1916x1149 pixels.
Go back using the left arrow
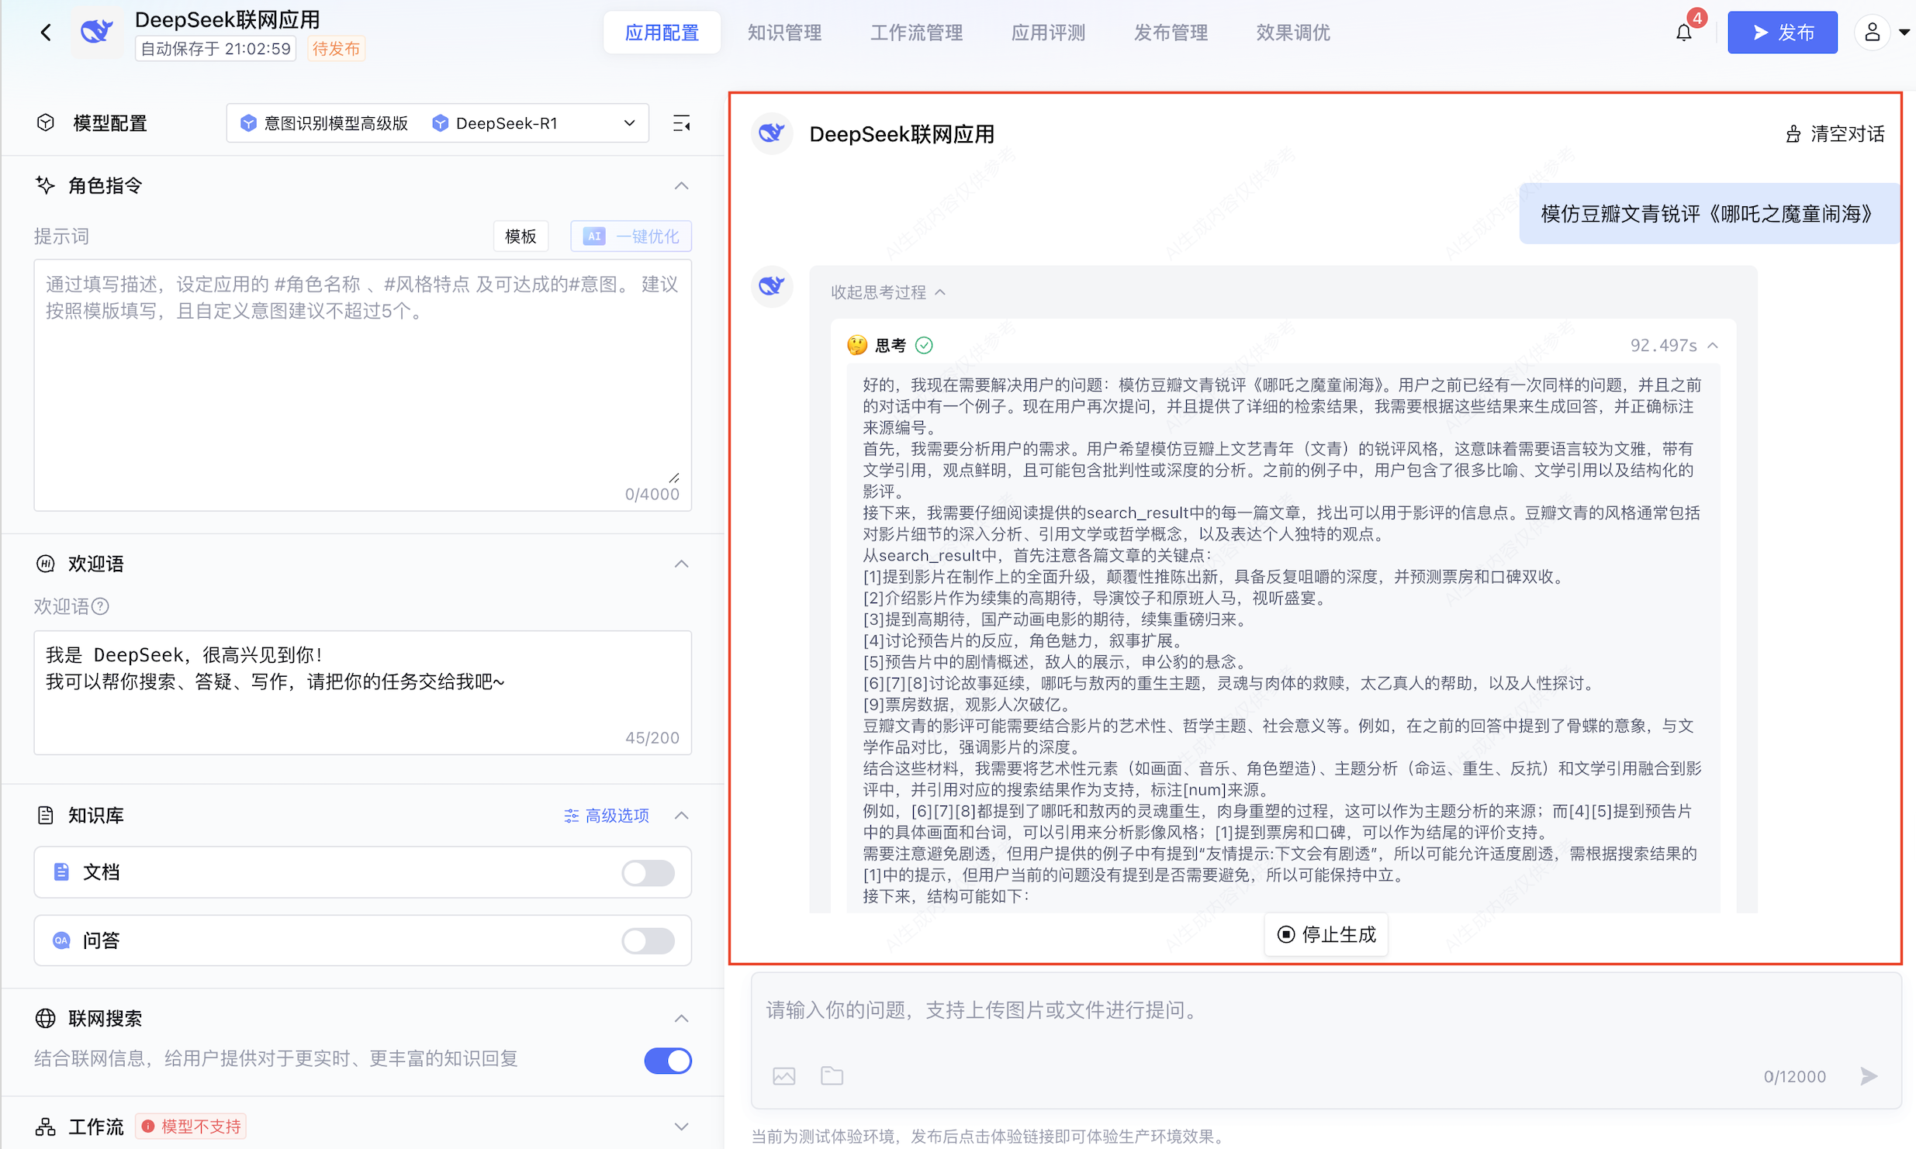click(46, 33)
